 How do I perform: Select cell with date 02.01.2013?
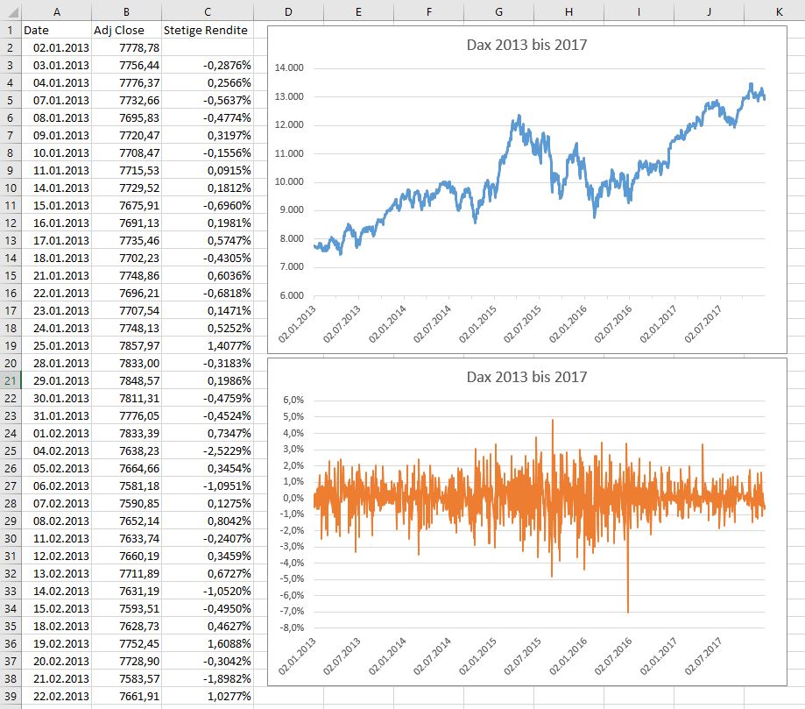click(56, 48)
